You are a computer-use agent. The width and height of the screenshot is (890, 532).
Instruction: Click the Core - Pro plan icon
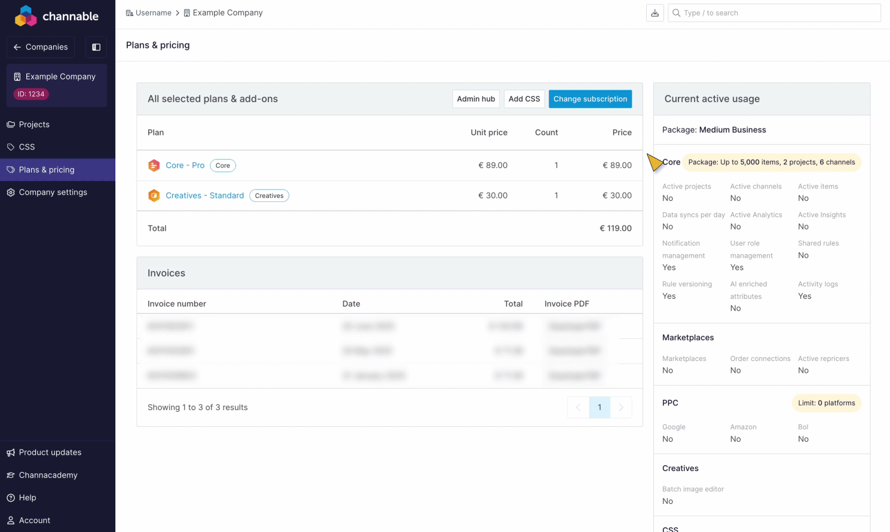click(154, 166)
